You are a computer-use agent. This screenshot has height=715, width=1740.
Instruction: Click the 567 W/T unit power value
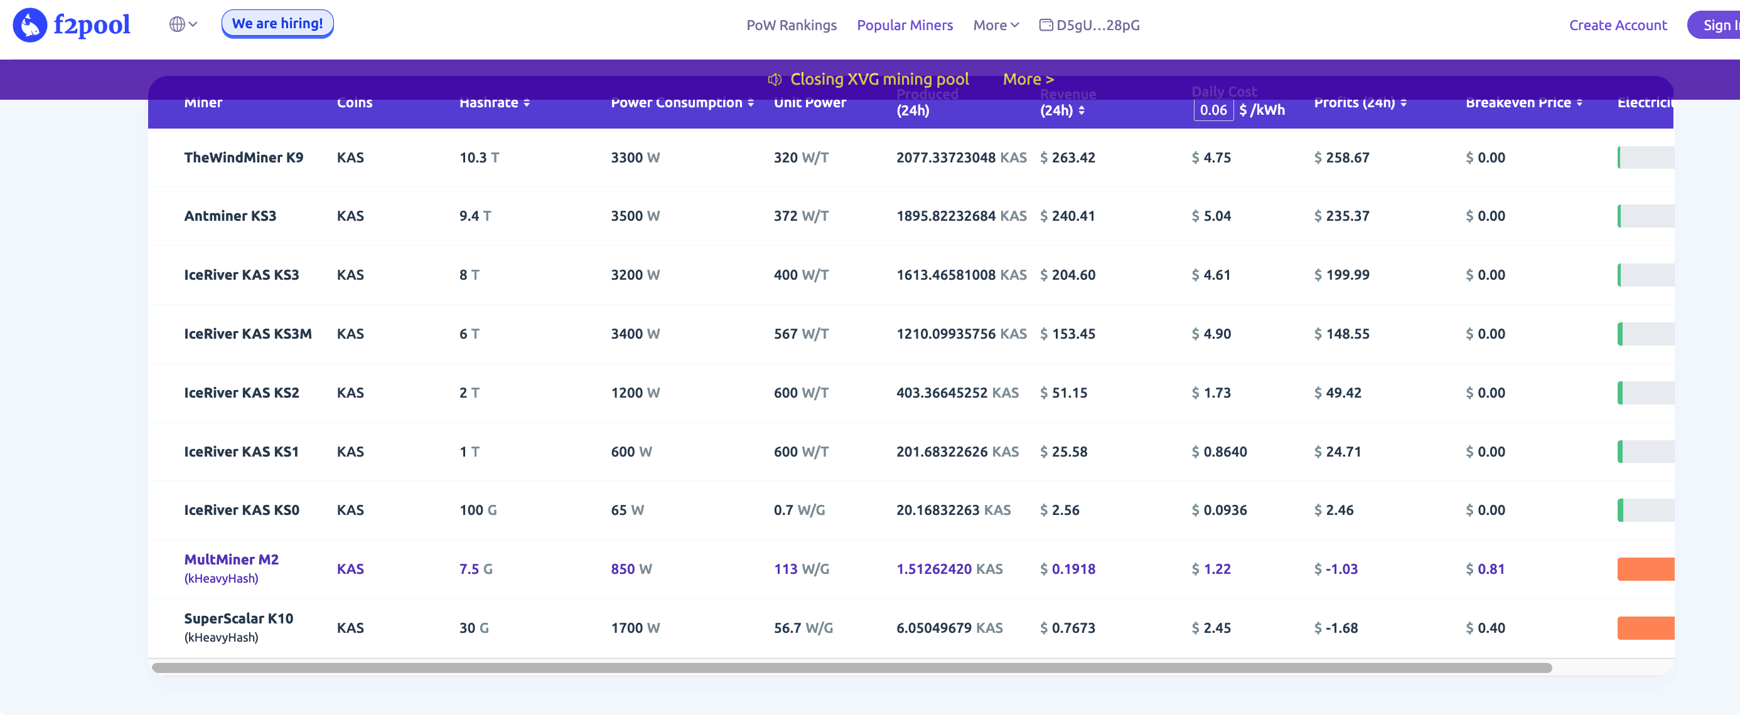[800, 334]
